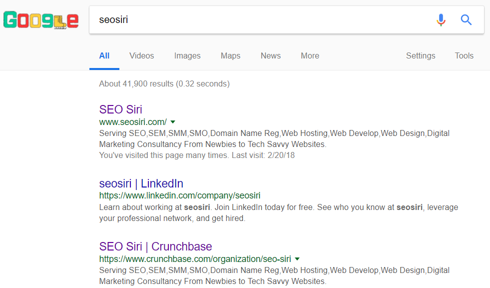490x288 pixels.
Task: Switch to the Images tab
Action: point(187,56)
